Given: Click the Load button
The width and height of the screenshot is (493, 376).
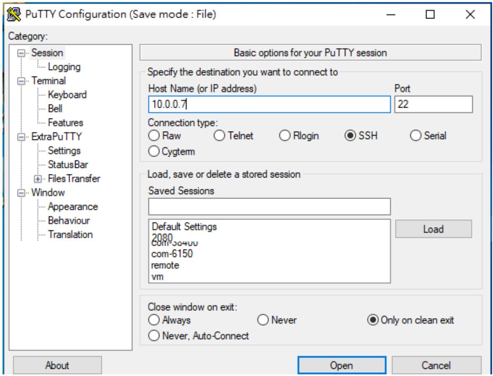Looking at the screenshot, I should pos(433,229).
